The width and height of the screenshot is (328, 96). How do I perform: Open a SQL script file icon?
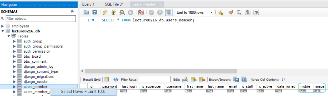pyautogui.click(x=86, y=12)
